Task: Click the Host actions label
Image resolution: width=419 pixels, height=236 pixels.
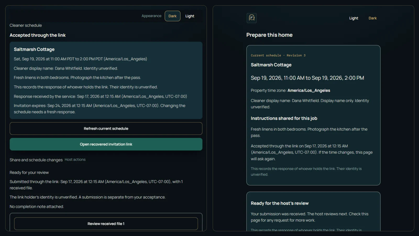Action: 75,159
